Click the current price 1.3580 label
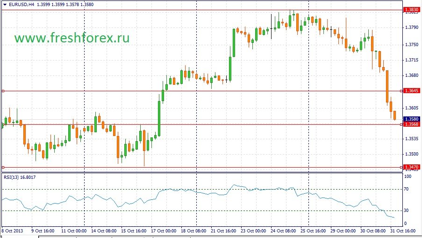This screenshot has height=238, width=422. coord(412,119)
